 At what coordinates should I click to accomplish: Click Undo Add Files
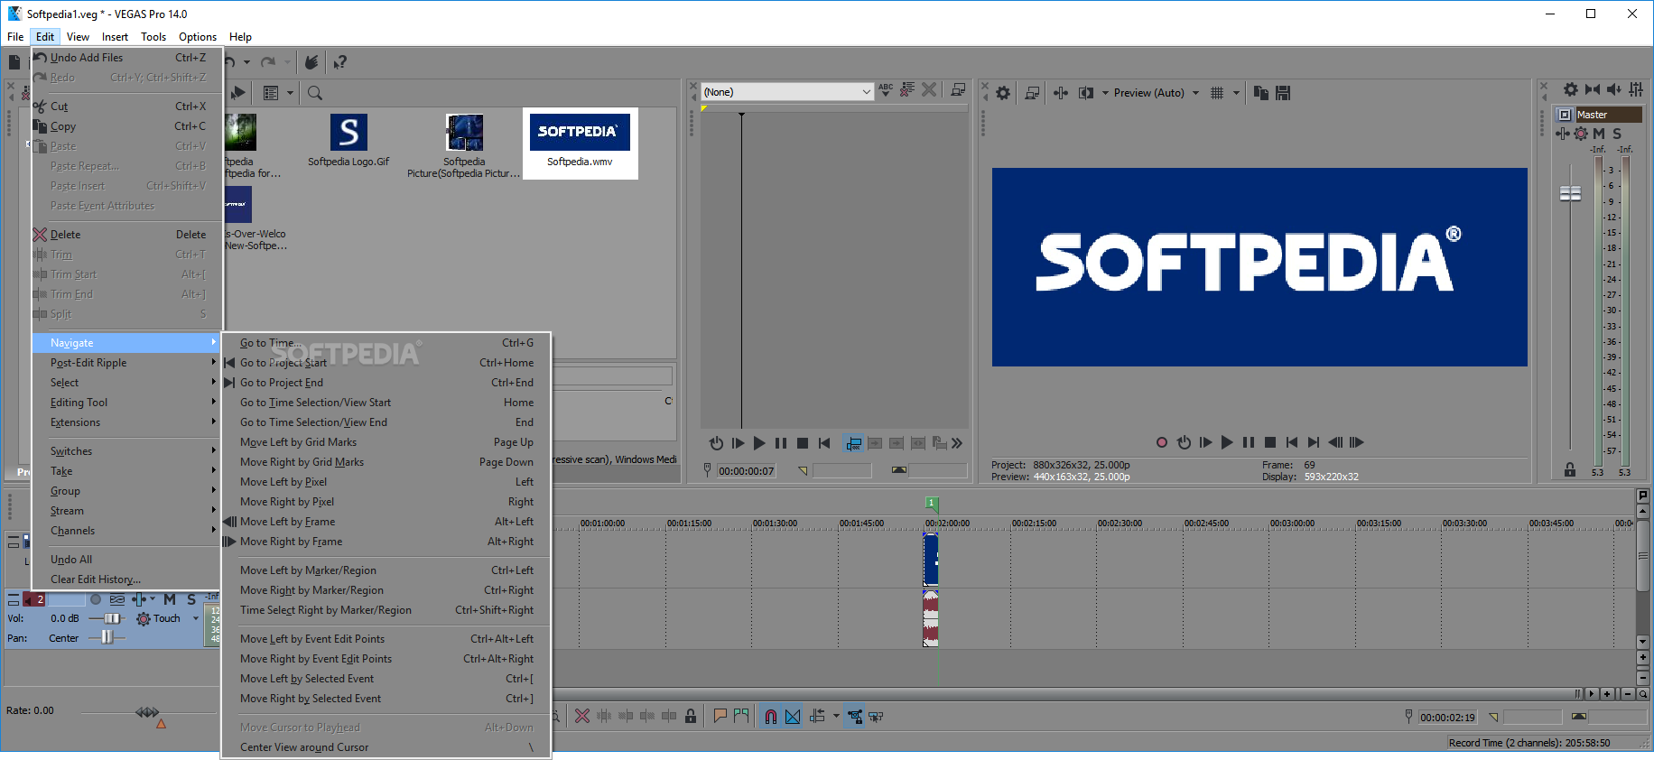(127, 58)
